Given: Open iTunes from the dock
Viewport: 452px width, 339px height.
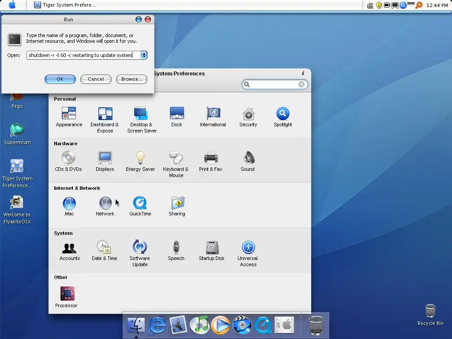Looking at the screenshot, I should click(x=200, y=325).
